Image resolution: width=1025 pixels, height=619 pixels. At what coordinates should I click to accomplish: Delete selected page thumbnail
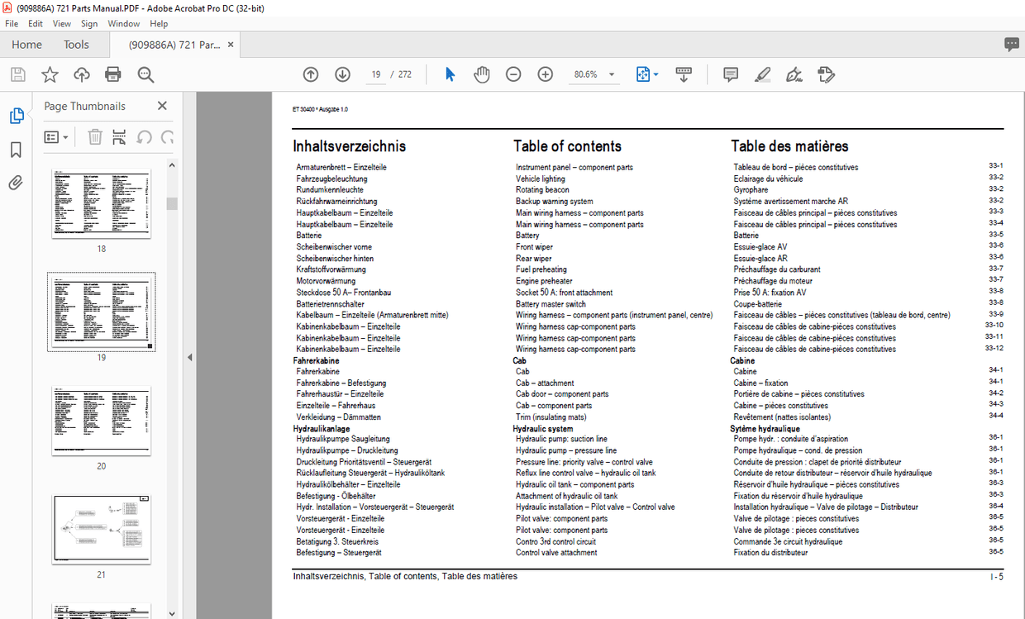95,136
